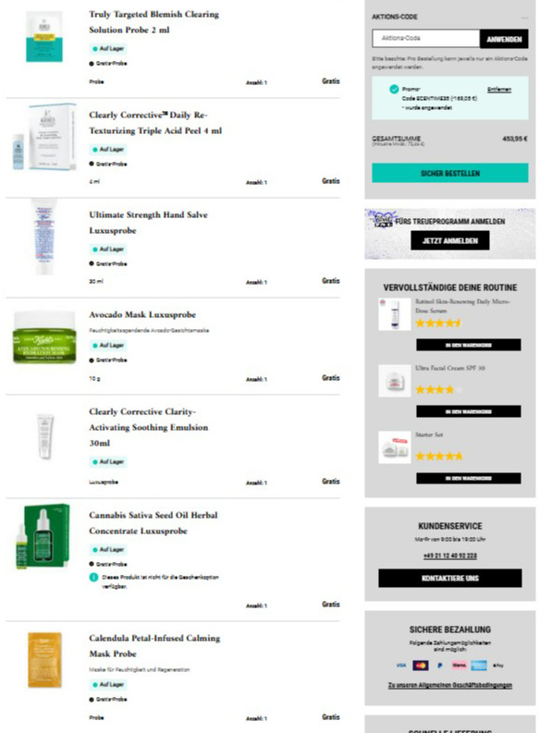Select the Visa payment icon
The width and height of the screenshot is (539, 733).
(x=401, y=666)
